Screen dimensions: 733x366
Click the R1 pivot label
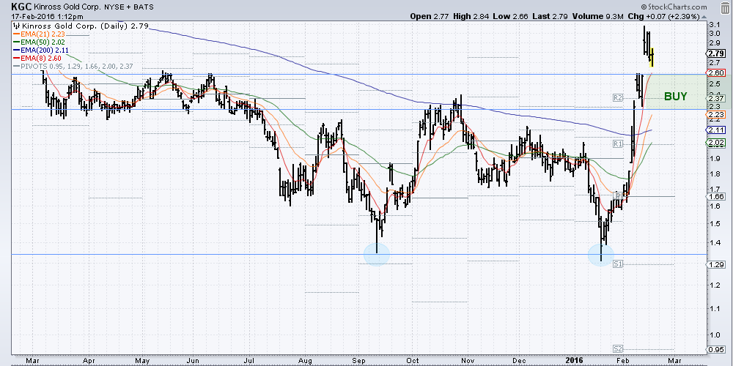coord(618,144)
